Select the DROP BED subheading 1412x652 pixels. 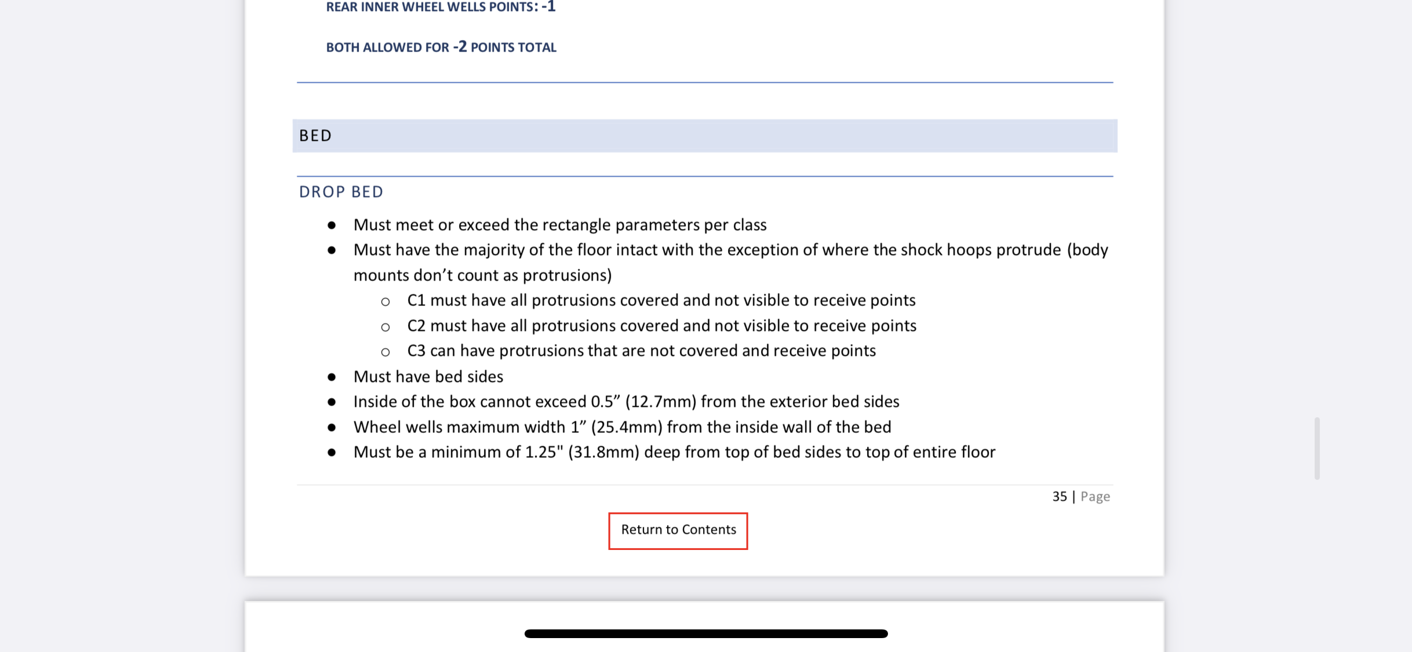[341, 192]
